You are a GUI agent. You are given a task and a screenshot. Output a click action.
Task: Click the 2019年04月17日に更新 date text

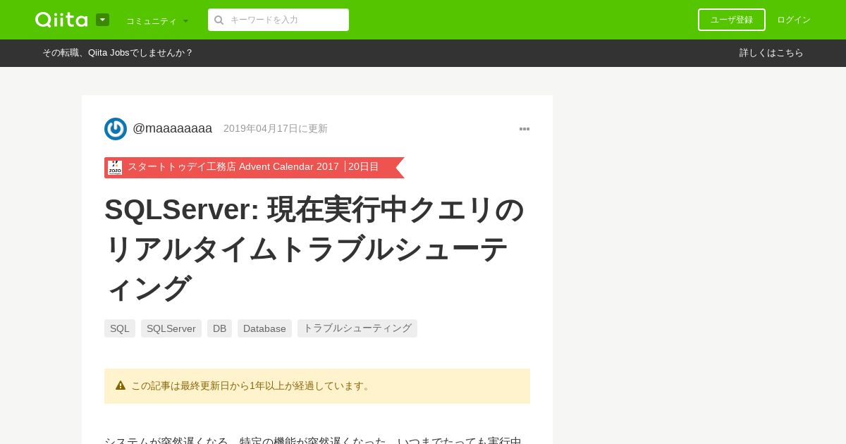point(276,128)
